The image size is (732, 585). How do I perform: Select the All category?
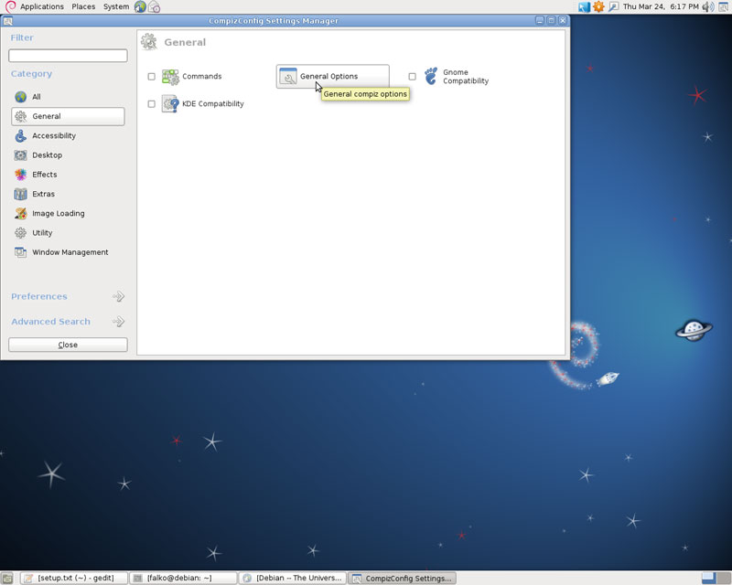68,97
